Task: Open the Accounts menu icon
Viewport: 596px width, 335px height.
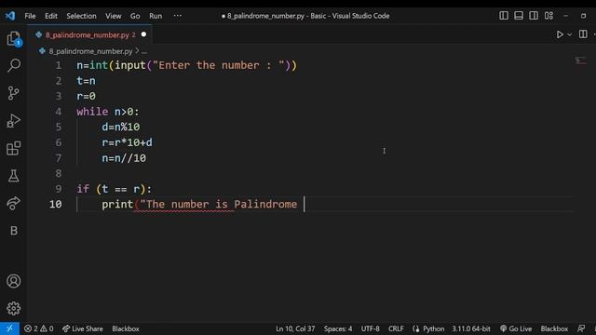Action: [14, 281]
